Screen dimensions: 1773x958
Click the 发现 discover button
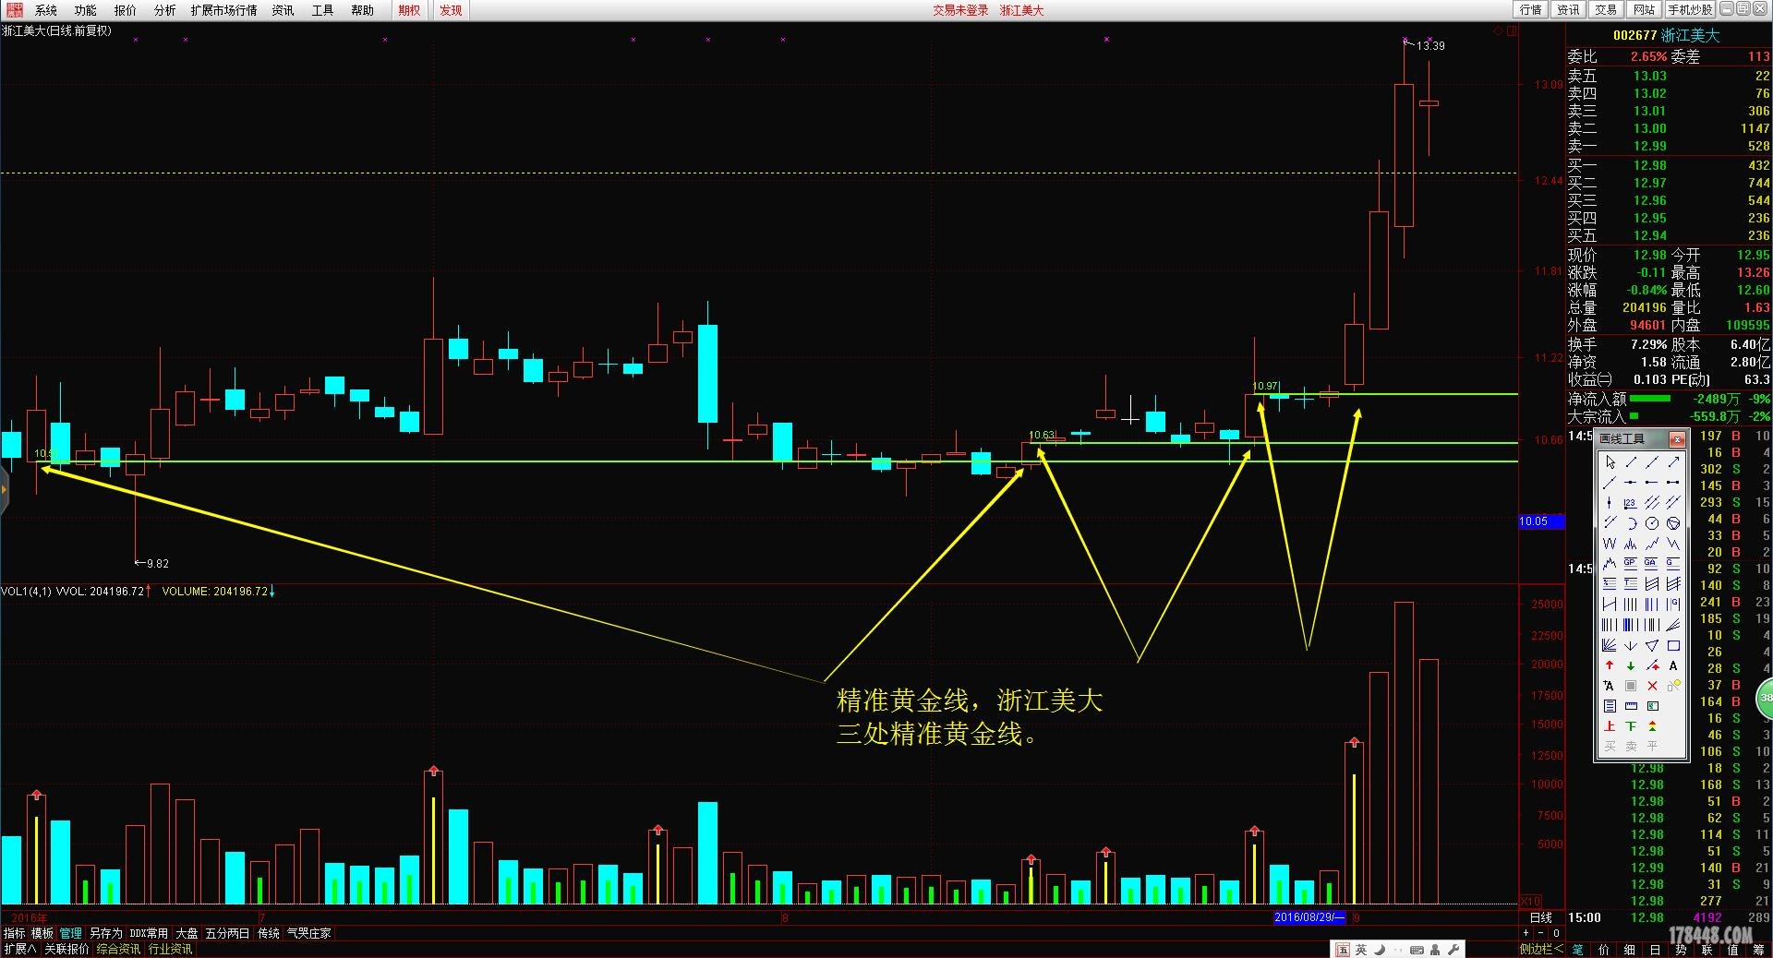[x=451, y=10]
